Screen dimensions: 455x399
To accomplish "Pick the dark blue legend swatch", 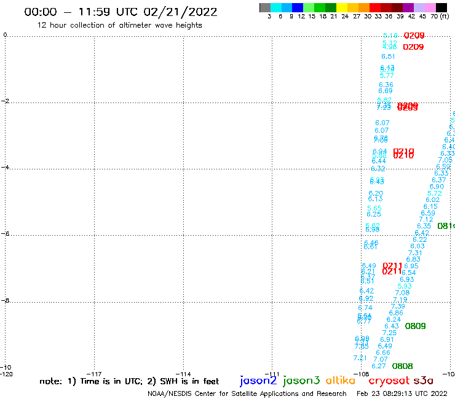I will [x=298, y=7].
